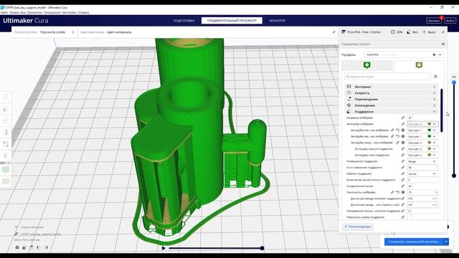The width and height of the screenshot is (459, 258).
Task: Switch to the left view cube icon
Action: pyautogui.click(x=39, y=247)
